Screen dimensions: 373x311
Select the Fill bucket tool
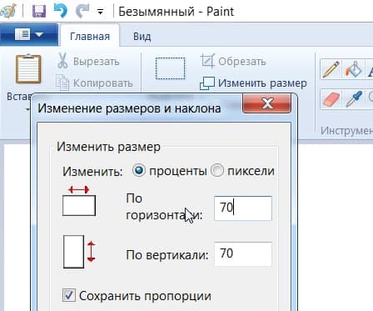point(353,69)
